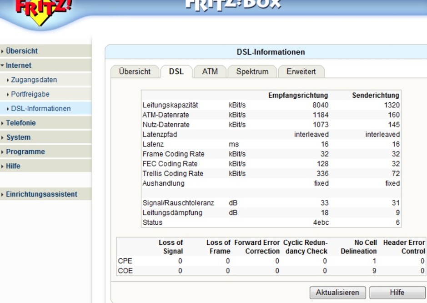Expand the Telefonie menu section
This screenshot has height=303, width=427.
(20, 123)
